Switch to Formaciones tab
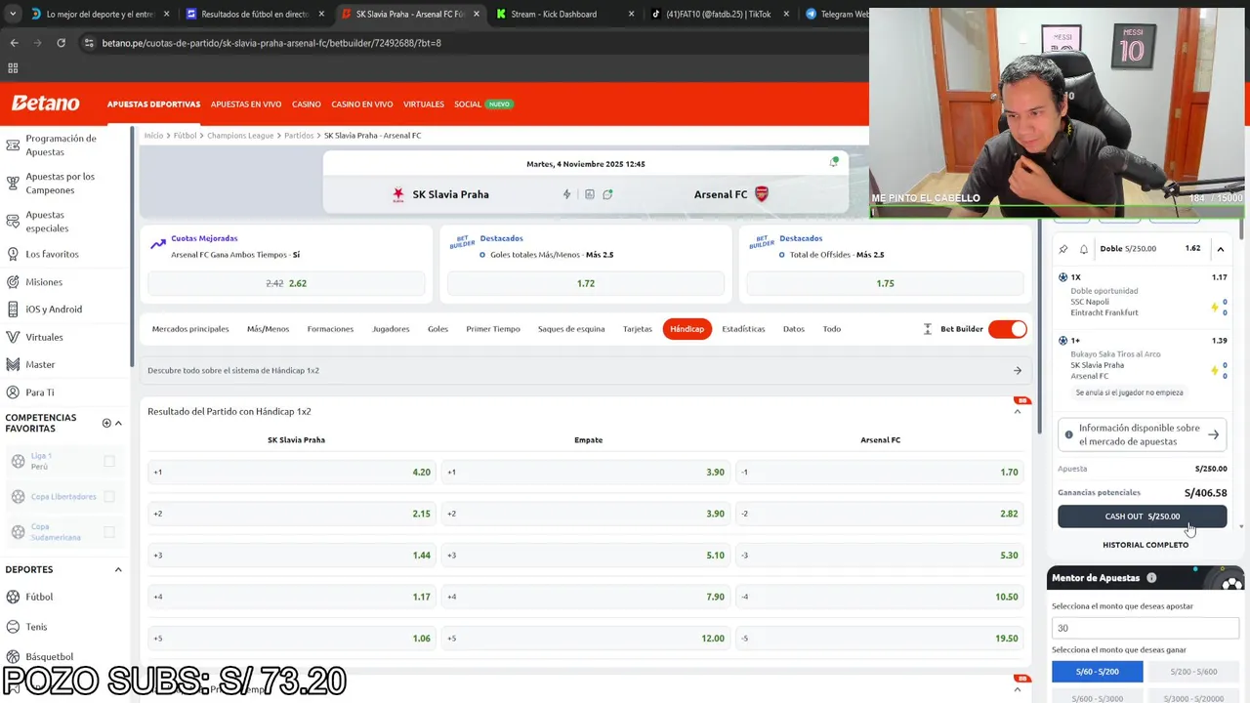This screenshot has width=1250, height=703. click(x=330, y=329)
